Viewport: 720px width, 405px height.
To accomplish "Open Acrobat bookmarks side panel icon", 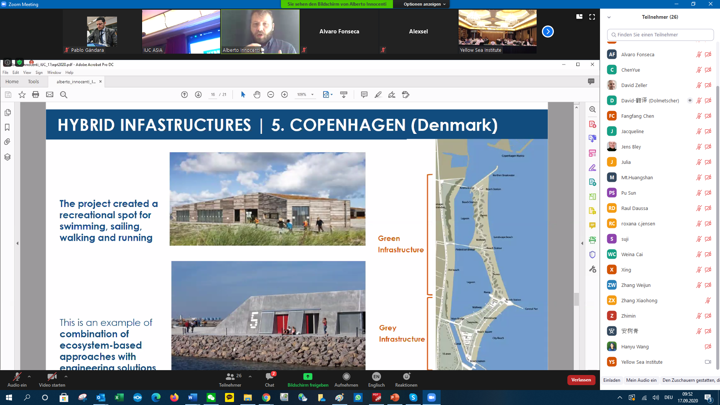I will pos(7,127).
